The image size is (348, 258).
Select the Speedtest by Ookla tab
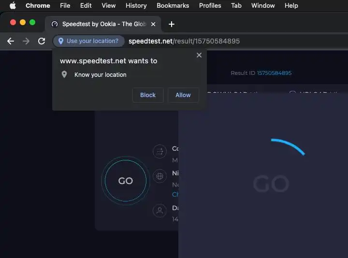point(103,24)
